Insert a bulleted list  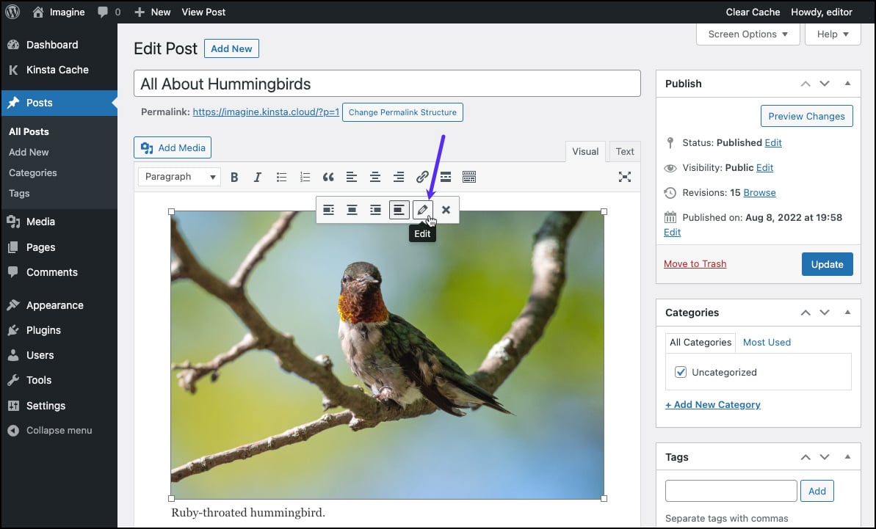coord(281,177)
